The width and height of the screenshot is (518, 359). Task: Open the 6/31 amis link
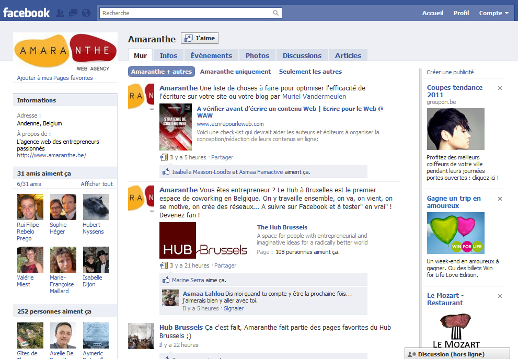(x=29, y=184)
